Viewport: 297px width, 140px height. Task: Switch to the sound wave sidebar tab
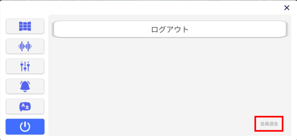pos(25,46)
